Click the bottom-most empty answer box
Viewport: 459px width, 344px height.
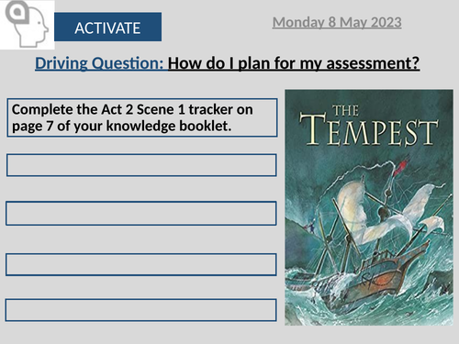click(x=140, y=310)
